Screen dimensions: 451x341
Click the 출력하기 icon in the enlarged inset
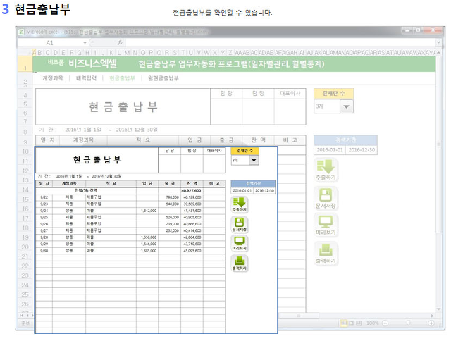click(x=240, y=263)
